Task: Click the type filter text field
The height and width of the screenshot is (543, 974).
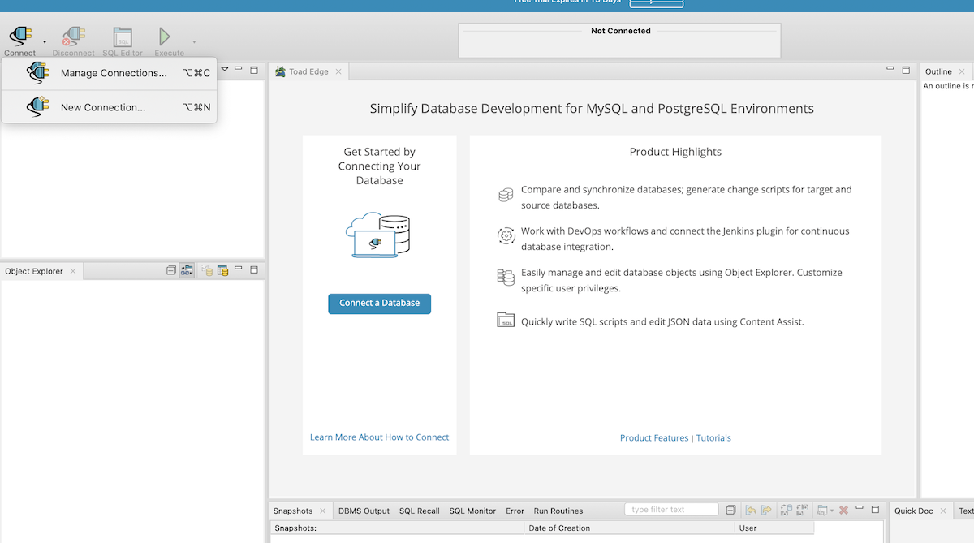Action: point(671,510)
